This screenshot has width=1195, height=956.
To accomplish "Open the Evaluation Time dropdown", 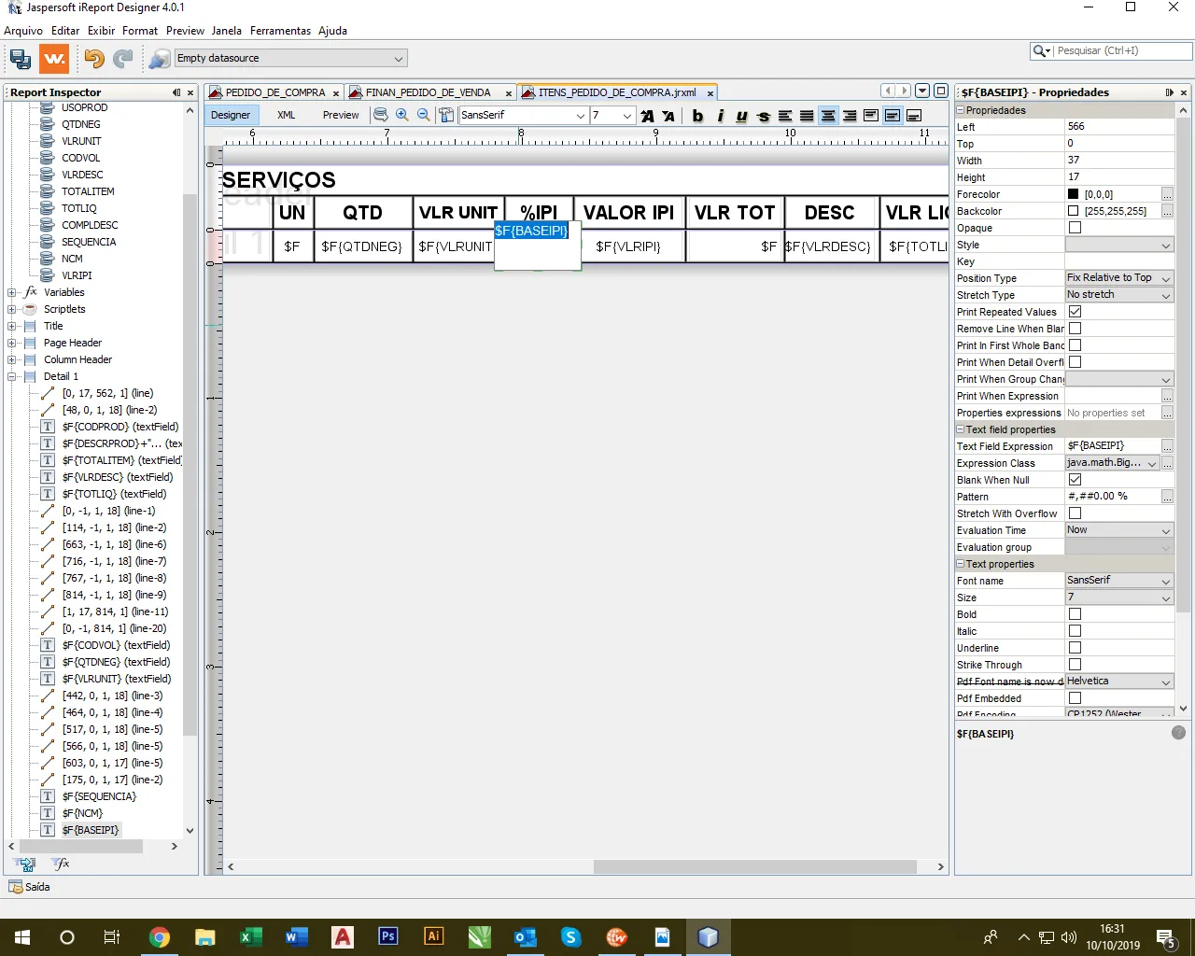I will (x=1166, y=530).
